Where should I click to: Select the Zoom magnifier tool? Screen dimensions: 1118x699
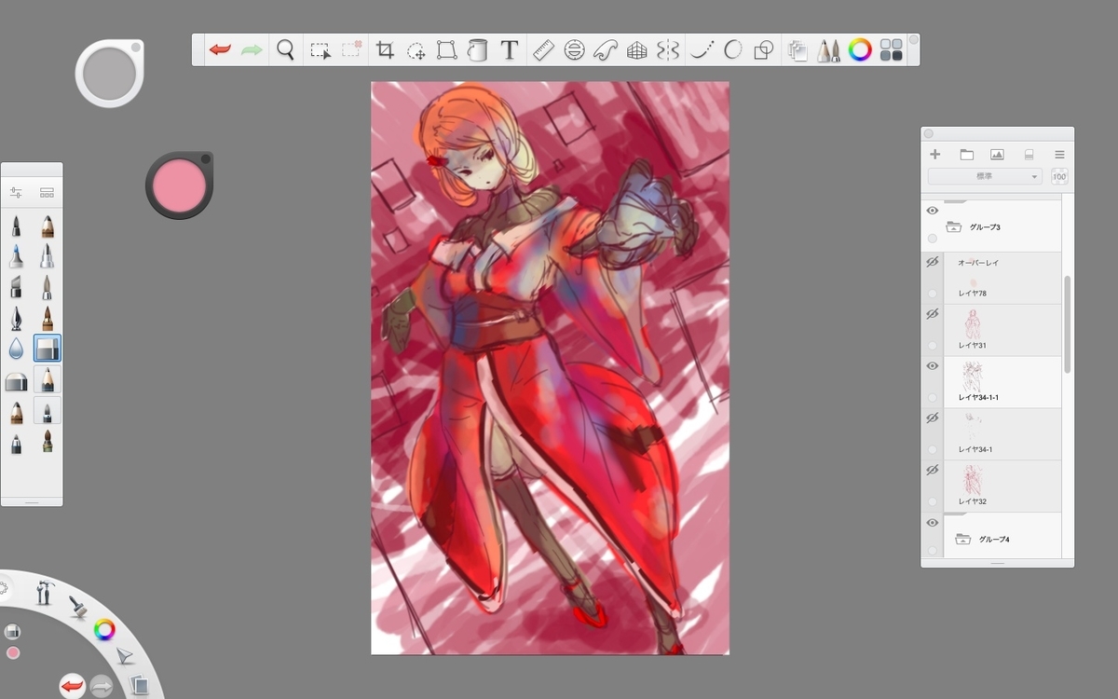(286, 49)
